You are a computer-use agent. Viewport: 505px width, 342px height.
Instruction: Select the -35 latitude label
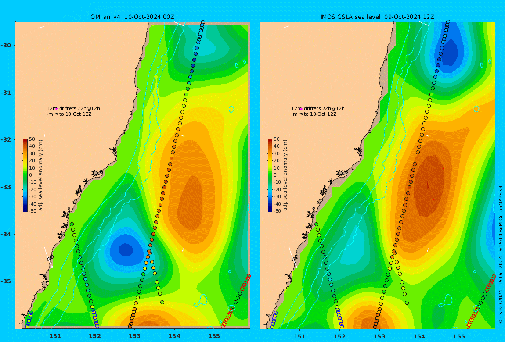point(6,281)
